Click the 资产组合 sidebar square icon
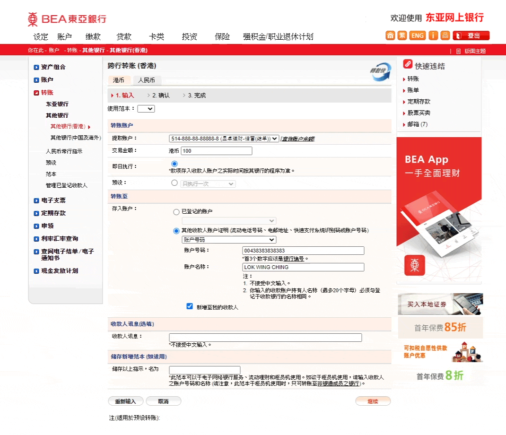 tap(36, 67)
